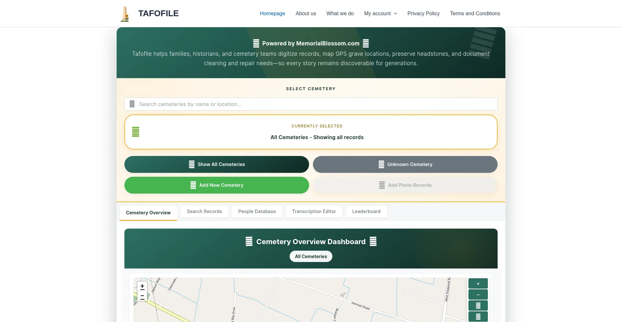Switch to the Search Records tab

click(204, 211)
